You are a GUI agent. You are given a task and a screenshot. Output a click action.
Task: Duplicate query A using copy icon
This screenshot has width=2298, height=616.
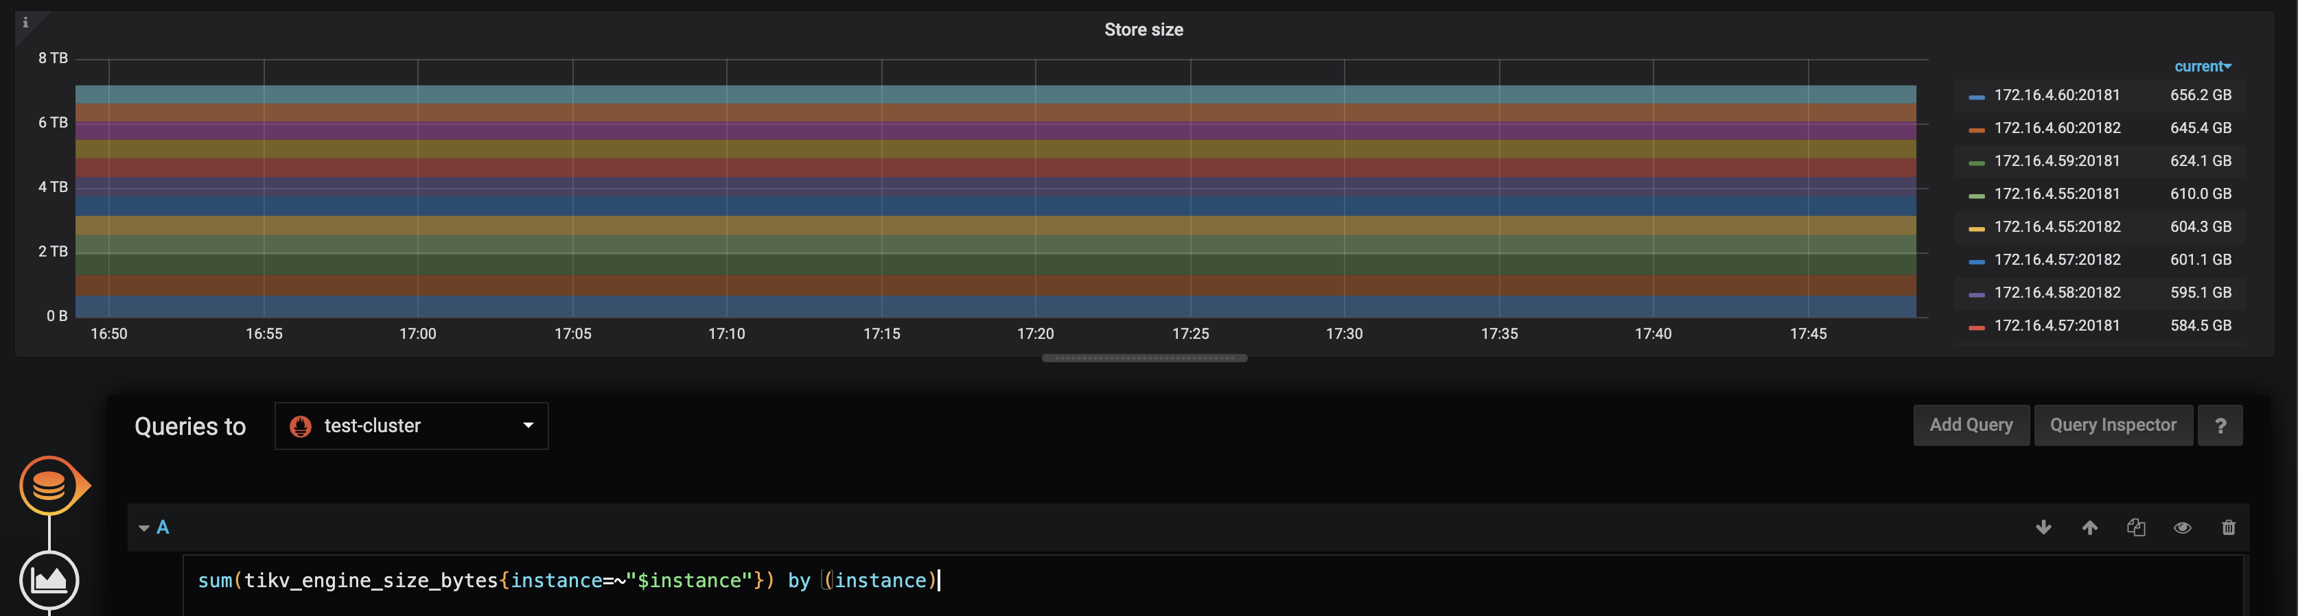tap(2135, 528)
